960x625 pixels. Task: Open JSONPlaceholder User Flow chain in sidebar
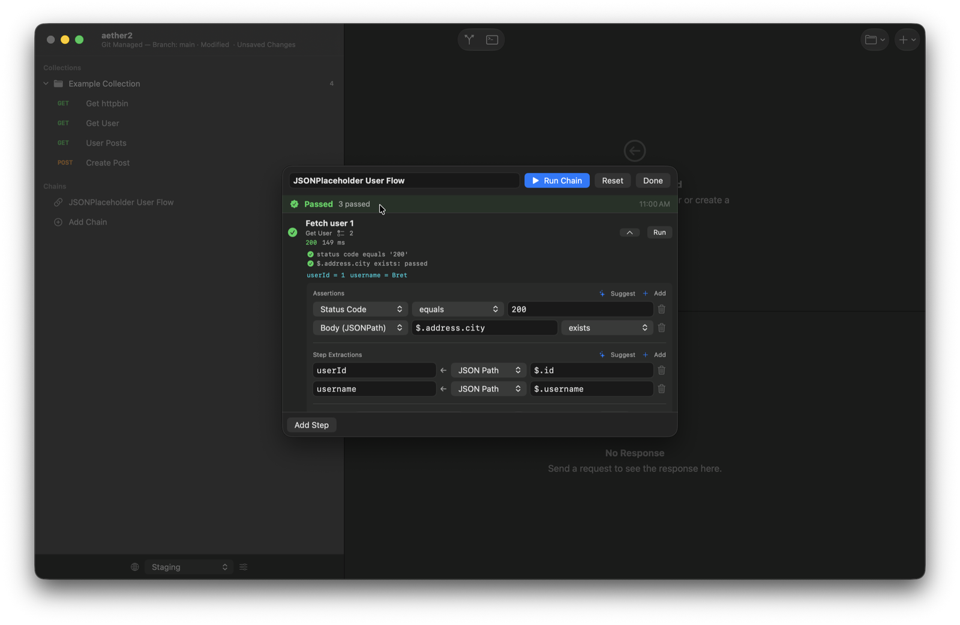tap(121, 203)
